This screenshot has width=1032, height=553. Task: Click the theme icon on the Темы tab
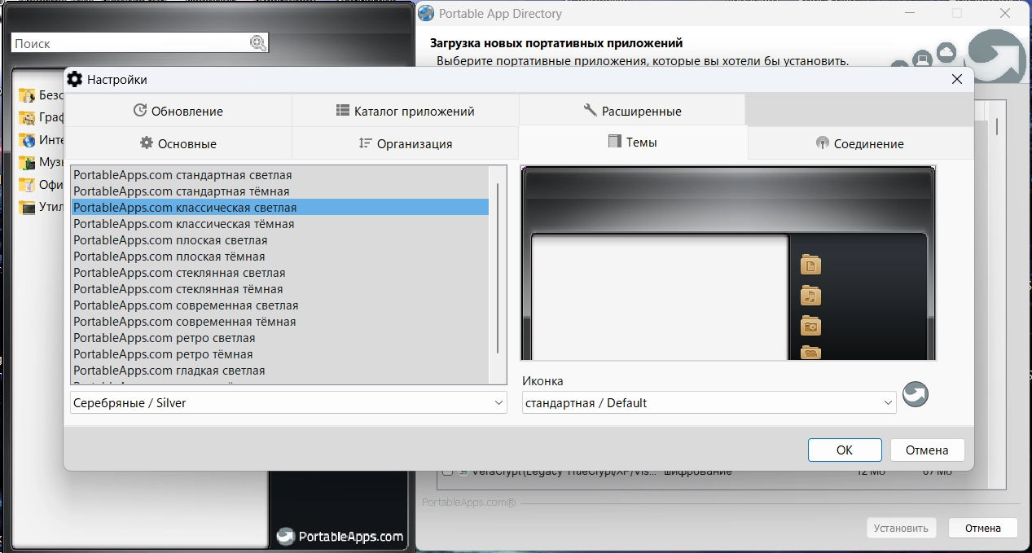[615, 142]
